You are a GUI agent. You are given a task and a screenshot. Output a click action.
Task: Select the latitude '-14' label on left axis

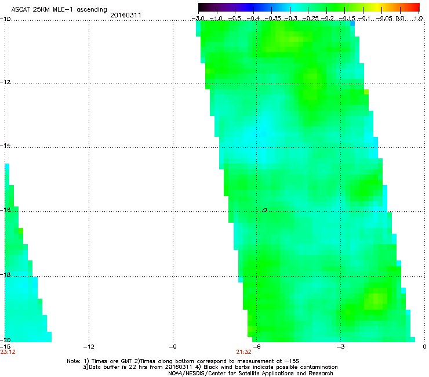click(5, 146)
